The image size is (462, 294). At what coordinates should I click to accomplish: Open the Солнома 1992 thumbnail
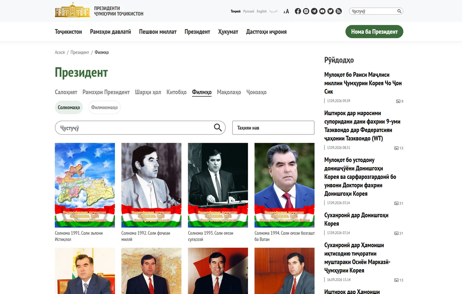pos(151,185)
